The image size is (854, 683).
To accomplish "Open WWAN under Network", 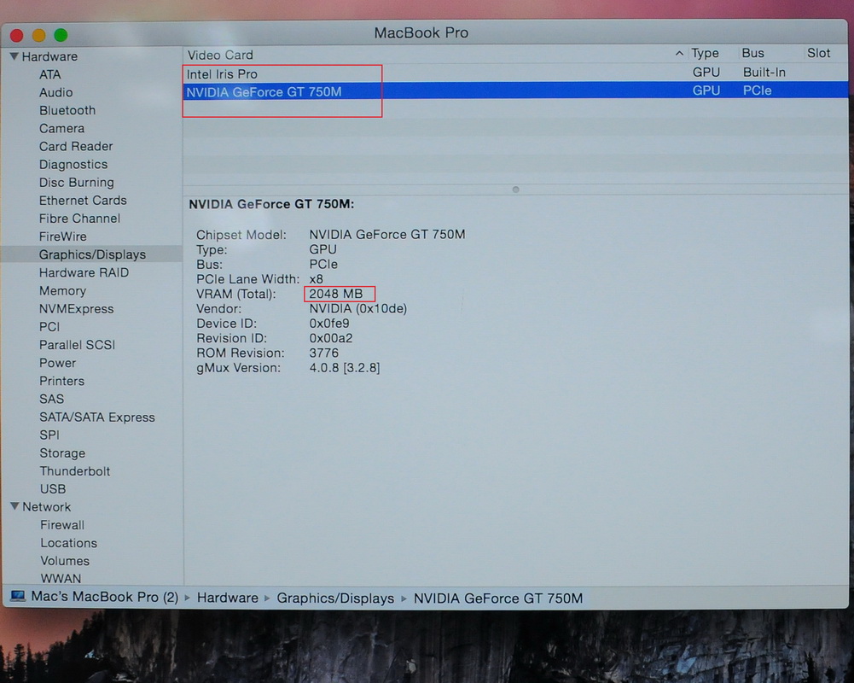I will [x=61, y=578].
